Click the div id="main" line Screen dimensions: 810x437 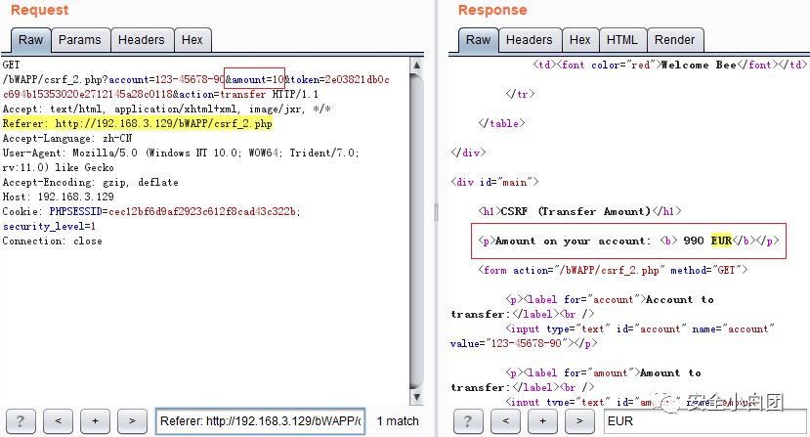pyautogui.click(x=494, y=182)
